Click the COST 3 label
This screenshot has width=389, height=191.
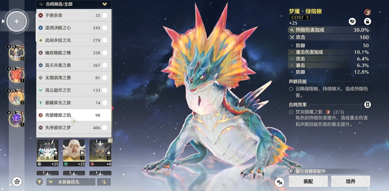300,18
